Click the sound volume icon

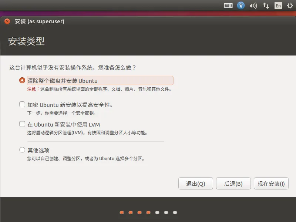click(x=253, y=6)
